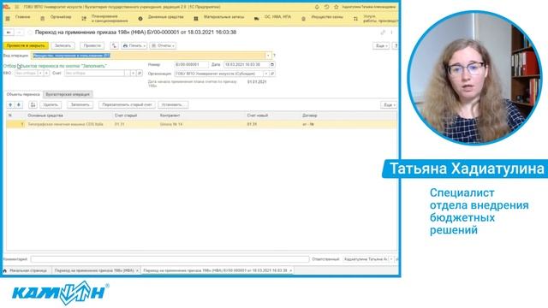Click the Удалить button
548x308 pixels.
51,104
